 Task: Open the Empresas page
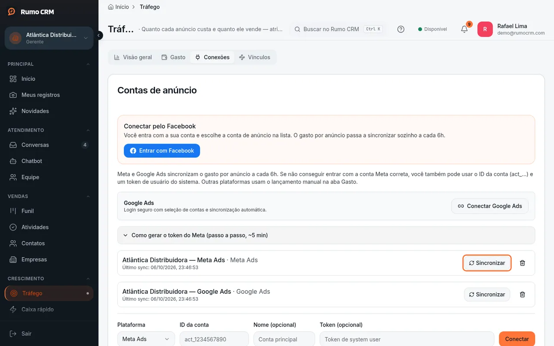(49, 259)
